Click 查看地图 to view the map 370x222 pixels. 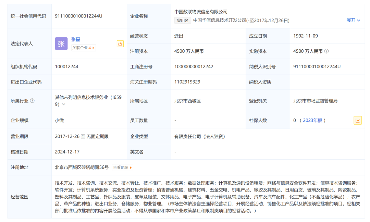click(122, 168)
